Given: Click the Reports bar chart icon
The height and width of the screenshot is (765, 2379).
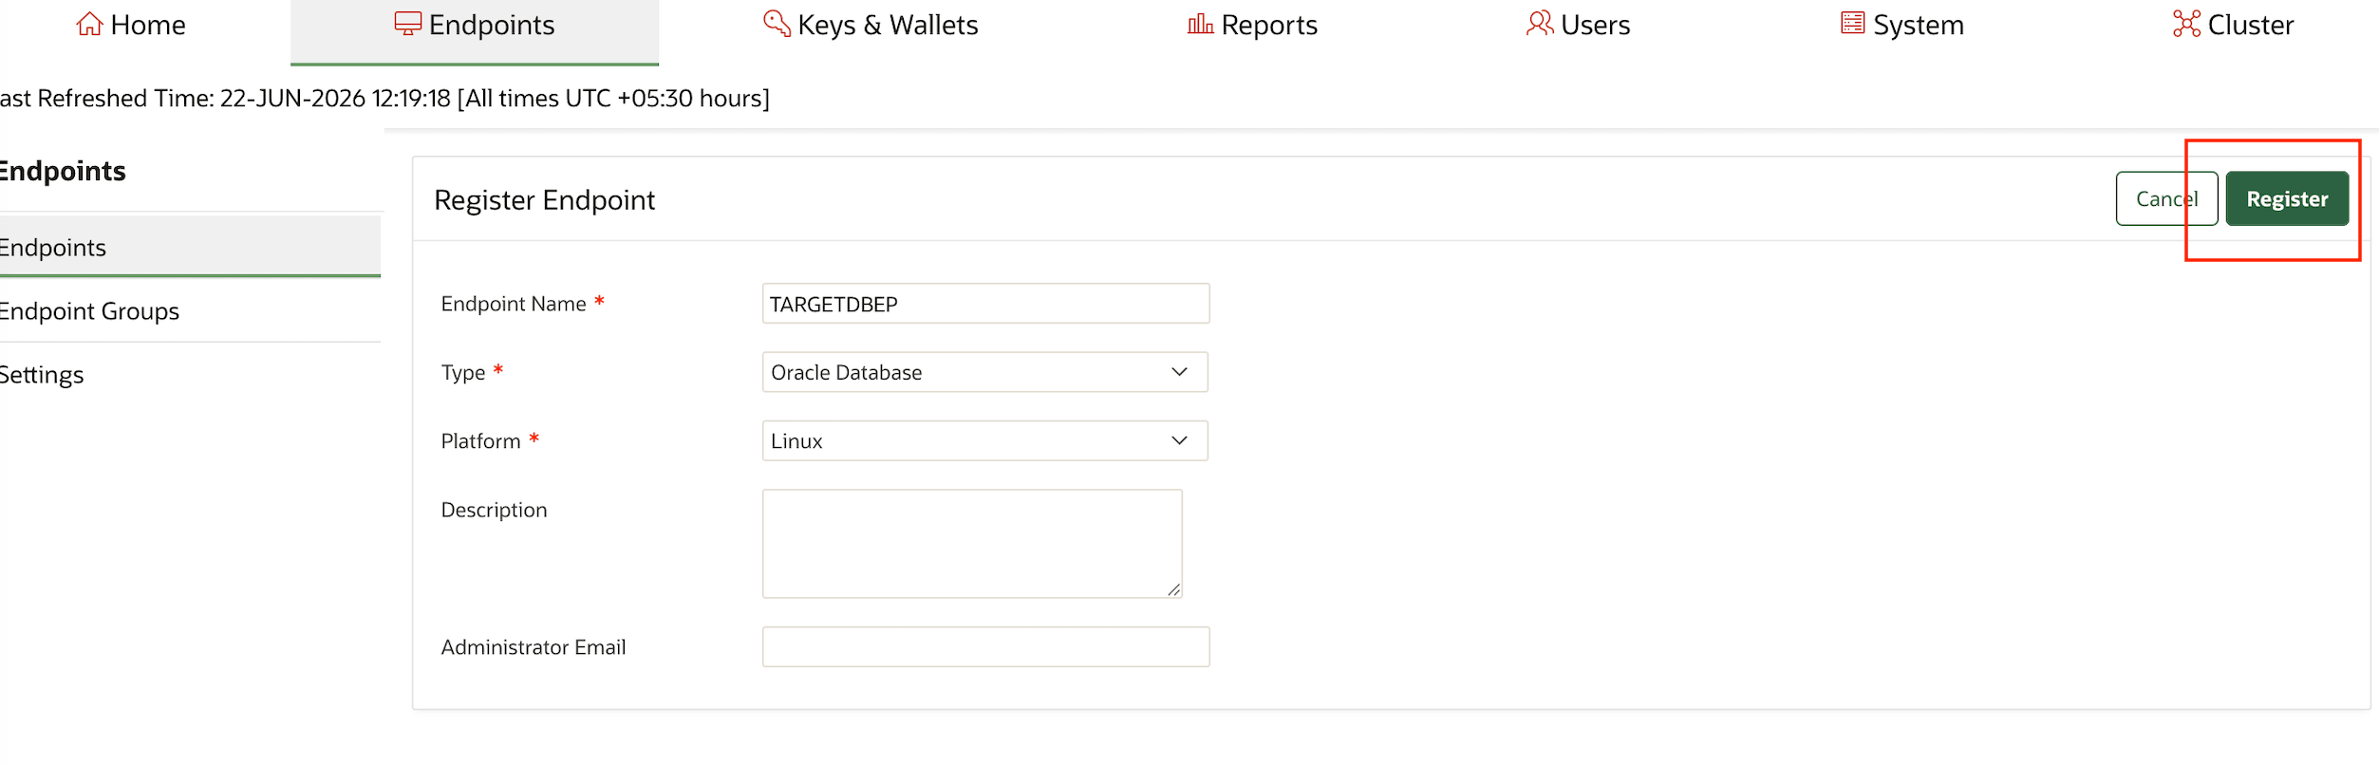Looking at the screenshot, I should [x=1200, y=24].
